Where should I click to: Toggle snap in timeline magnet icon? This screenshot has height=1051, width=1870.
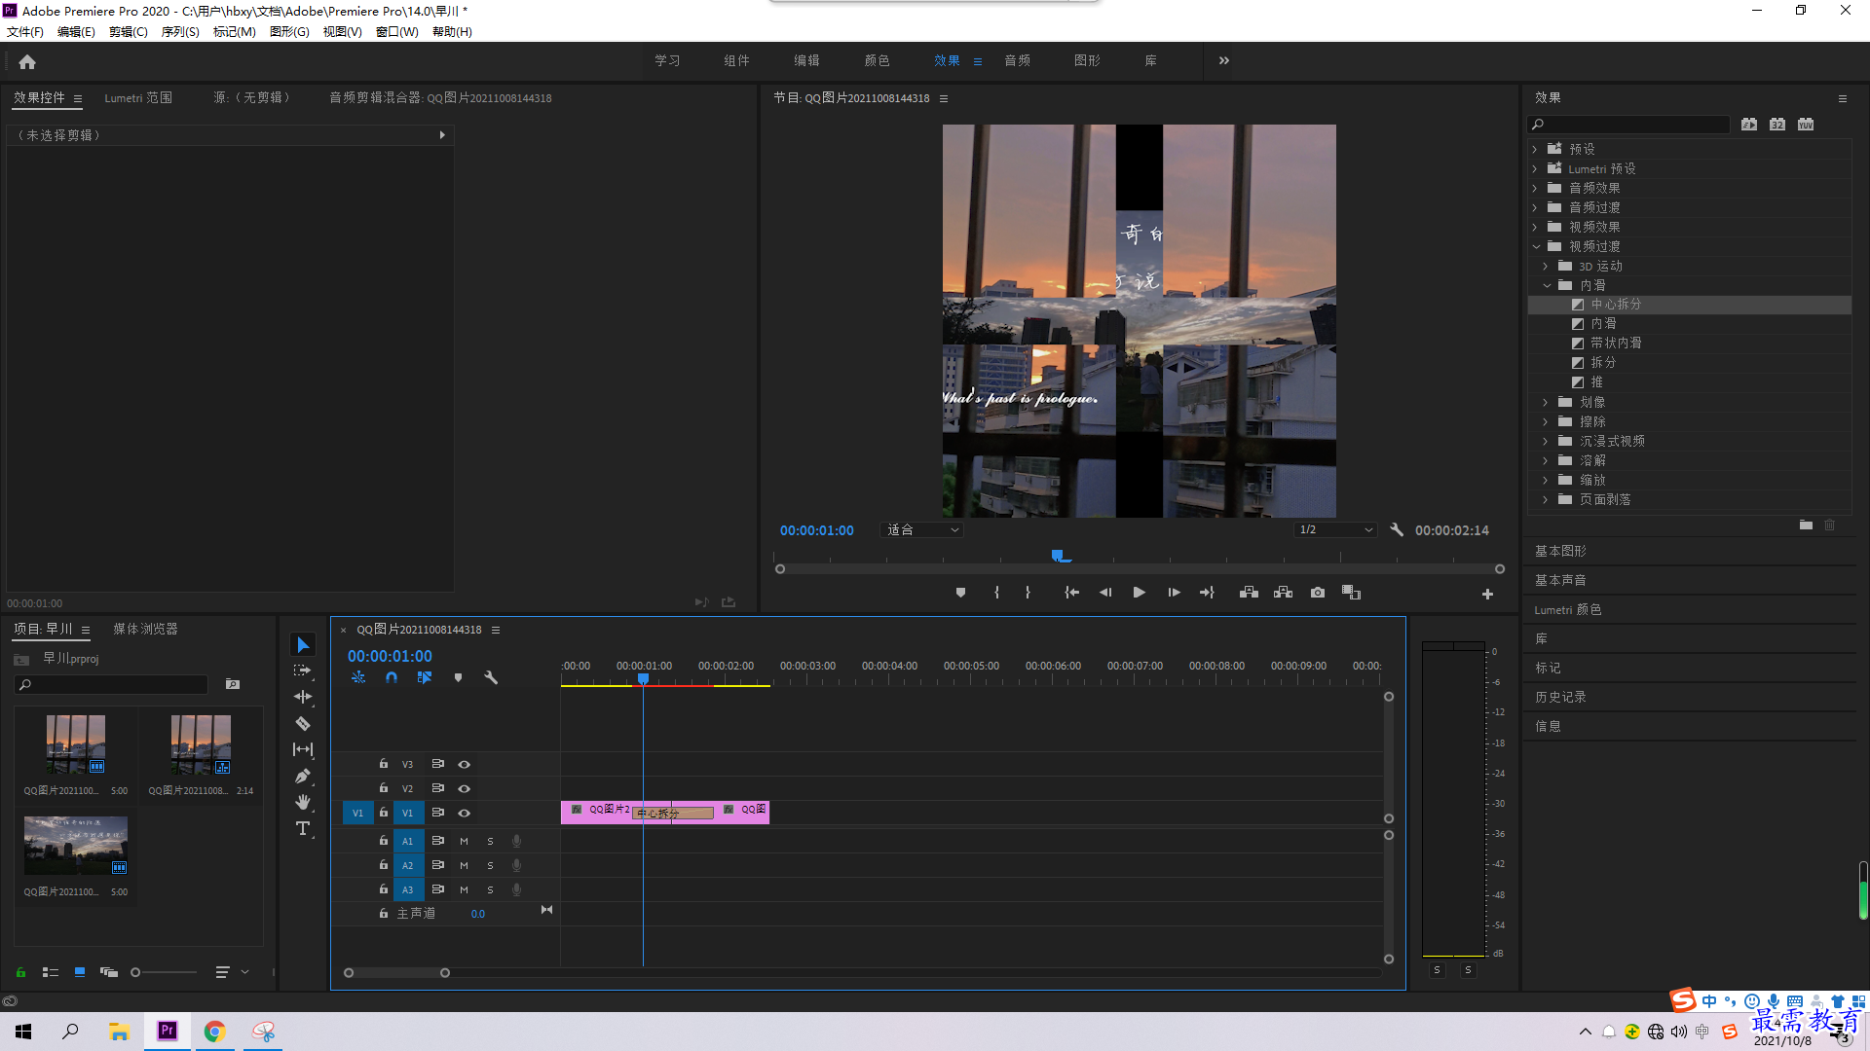(392, 677)
